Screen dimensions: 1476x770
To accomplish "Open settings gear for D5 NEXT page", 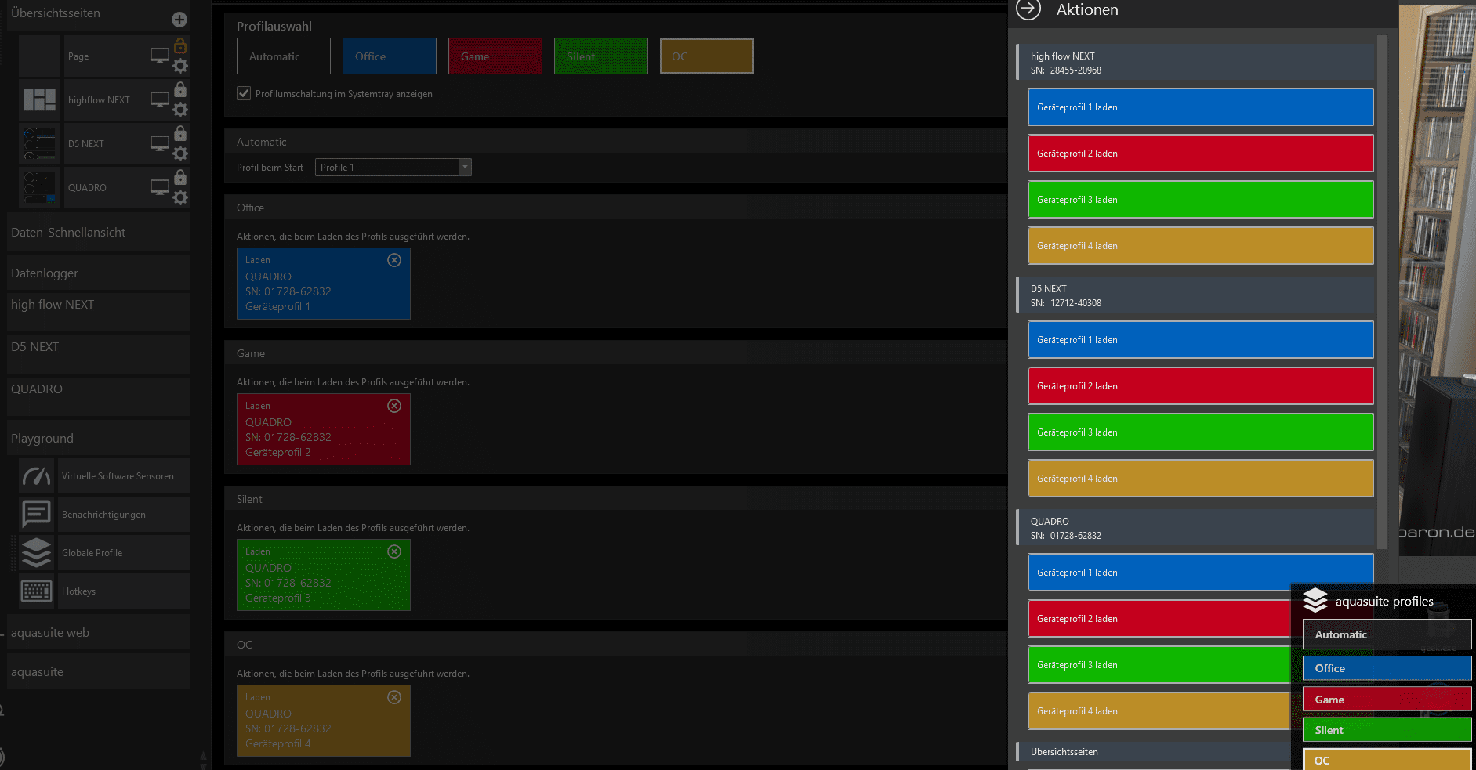I will pos(180,154).
